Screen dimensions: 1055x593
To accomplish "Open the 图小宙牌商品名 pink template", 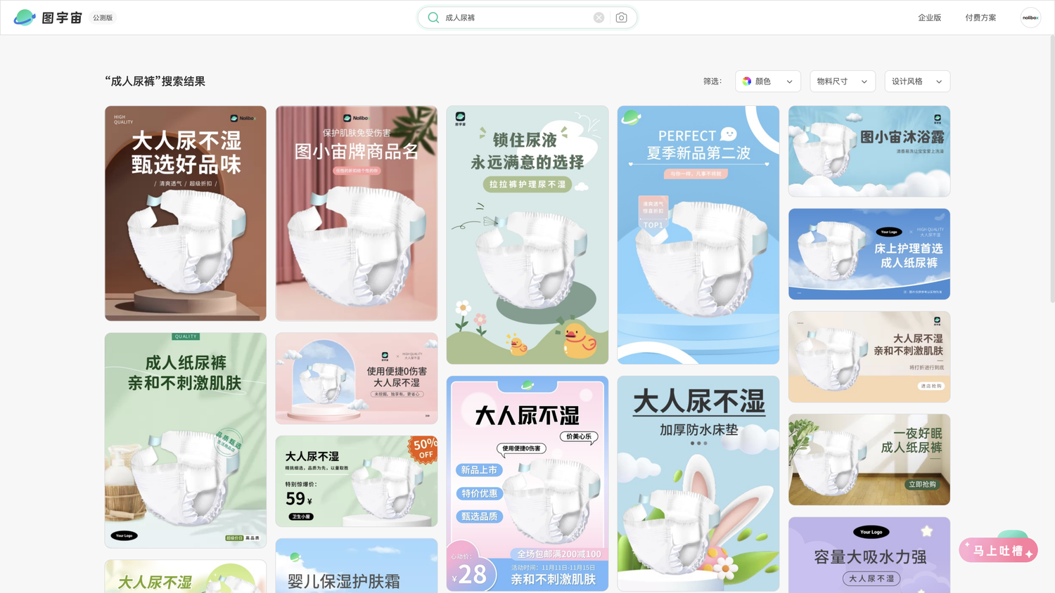I will pyautogui.click(x=357, y=214).
